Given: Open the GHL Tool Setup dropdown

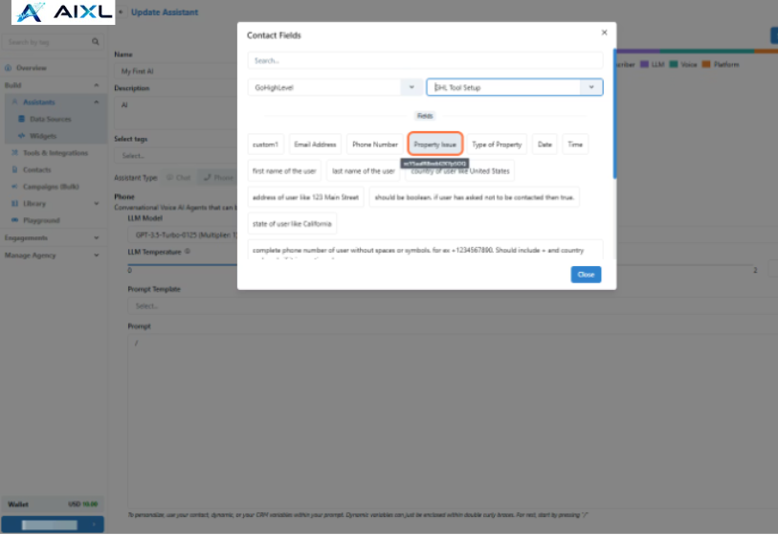Looking at the screenshot, I should 592,87.
